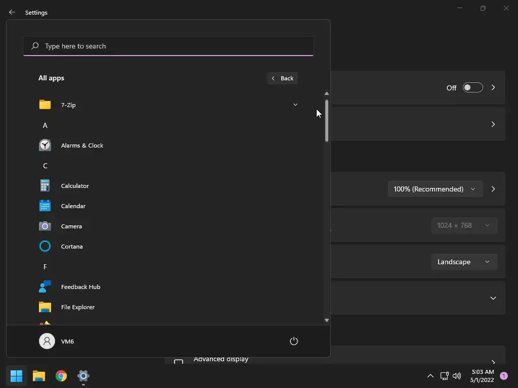The width and height of the screenshot is (518, 388).
Task: Switch to Settings from the taskbar gear icon
Action: point(83,375)
